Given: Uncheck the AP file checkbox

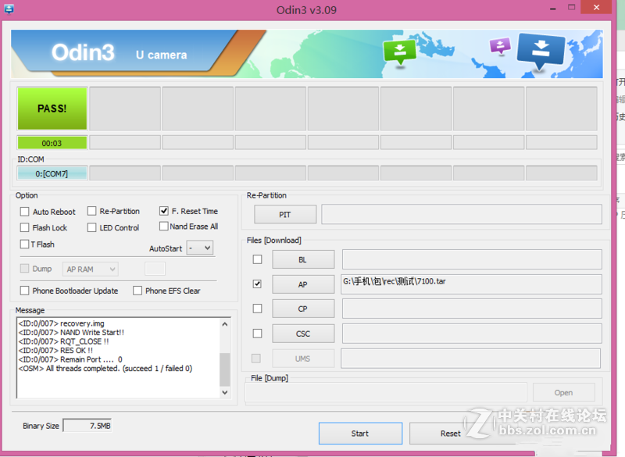Looking at the screenshot, I should point(258,284).
